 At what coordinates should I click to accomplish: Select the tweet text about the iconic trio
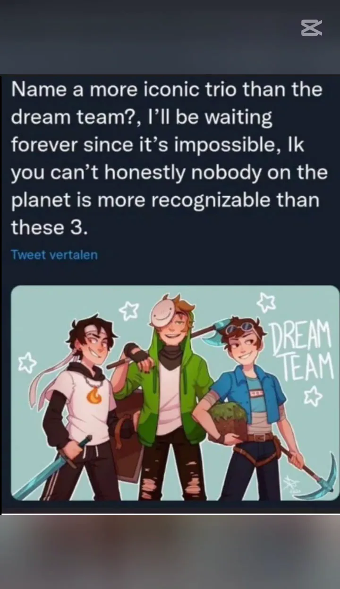coord(169,158)
